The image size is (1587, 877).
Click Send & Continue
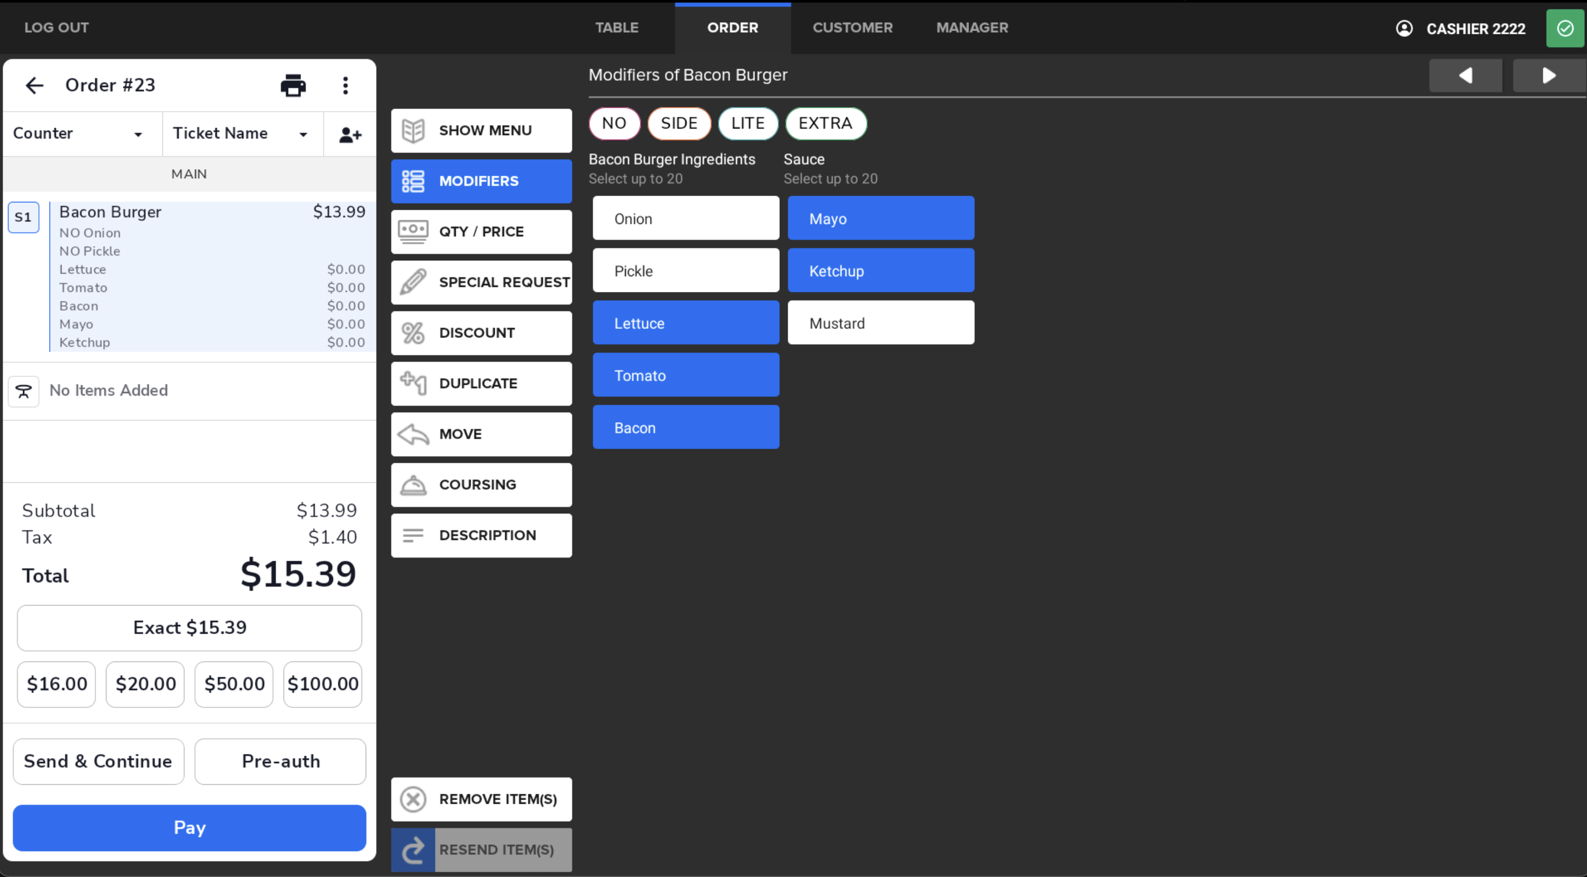coord(98,761)
